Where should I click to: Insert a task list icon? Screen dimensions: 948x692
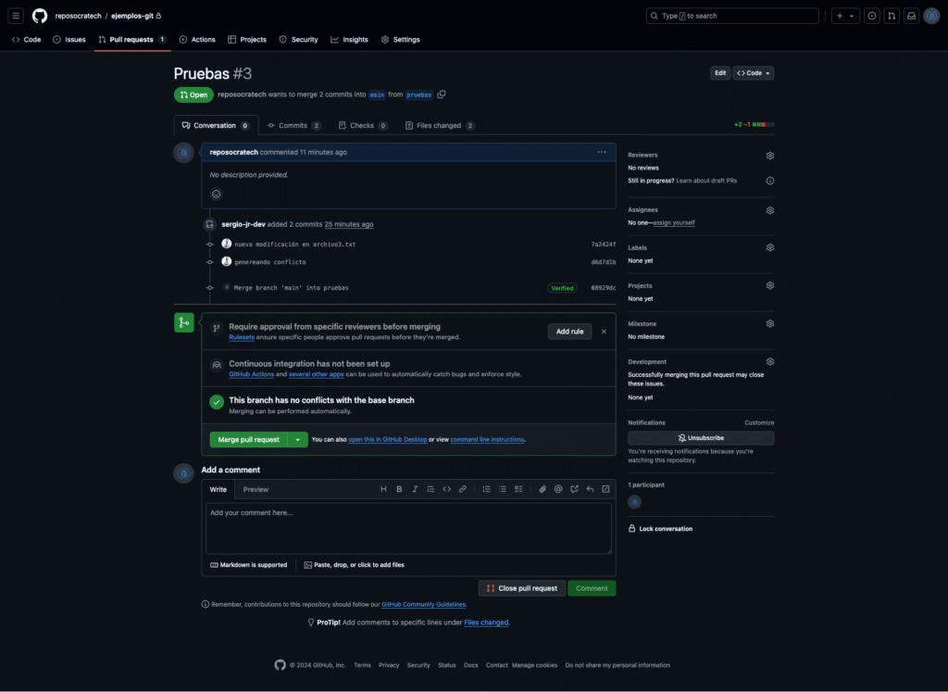[518, 489]
